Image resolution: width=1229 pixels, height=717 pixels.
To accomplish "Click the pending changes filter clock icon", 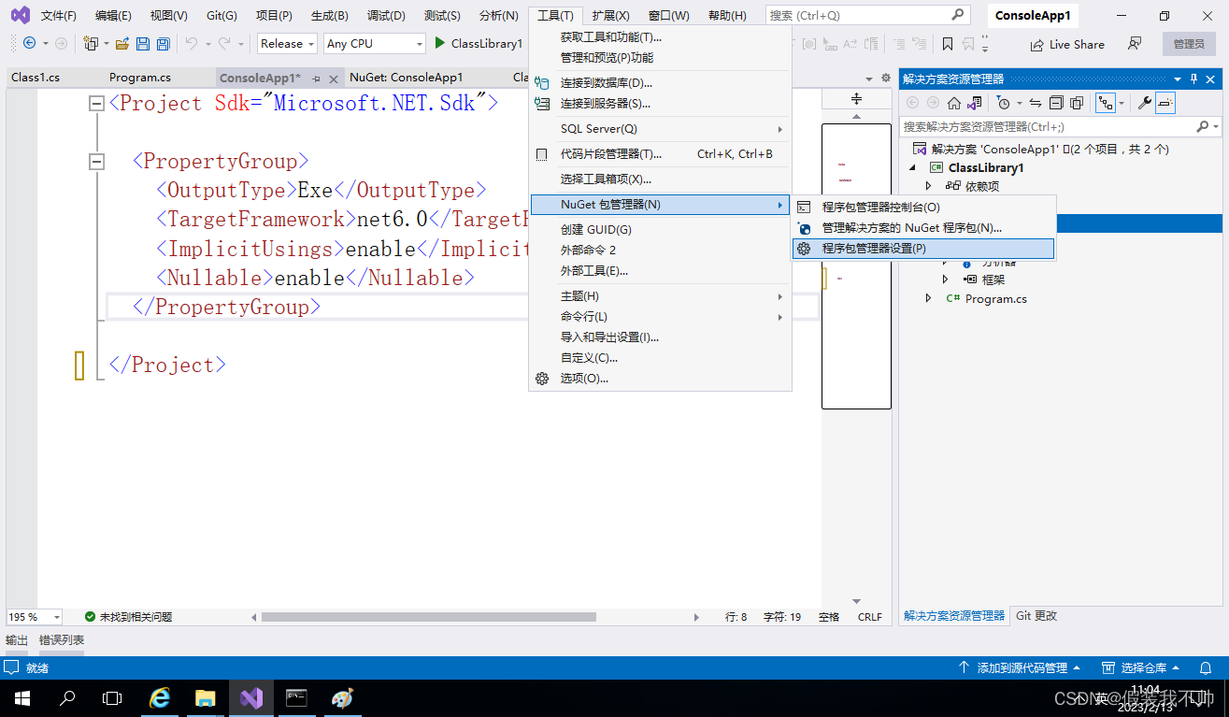I will click(x=1004, y=103).
